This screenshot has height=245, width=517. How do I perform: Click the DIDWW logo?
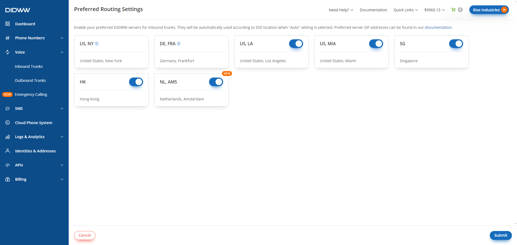tap(18, 10)
